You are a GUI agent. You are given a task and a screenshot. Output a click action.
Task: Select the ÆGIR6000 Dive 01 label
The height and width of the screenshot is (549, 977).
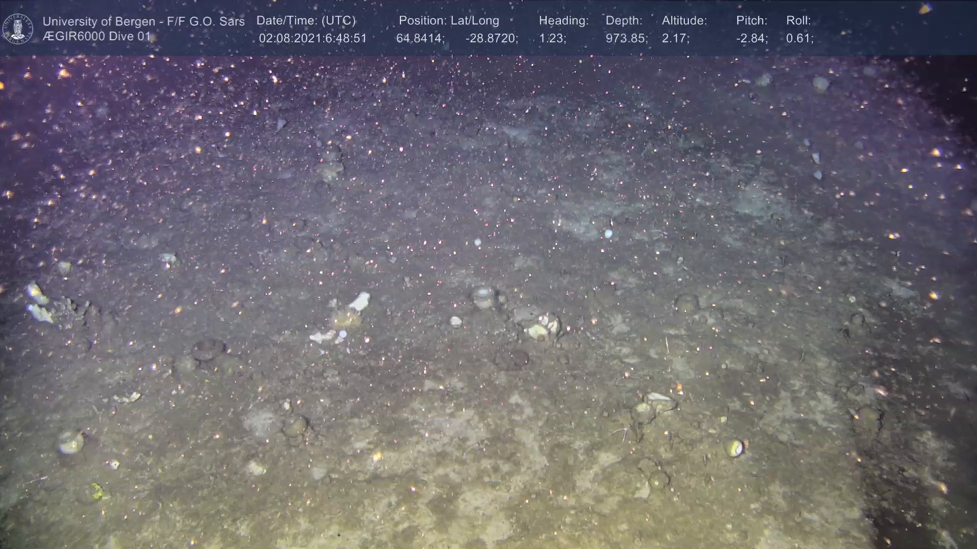tap(97, 37)
